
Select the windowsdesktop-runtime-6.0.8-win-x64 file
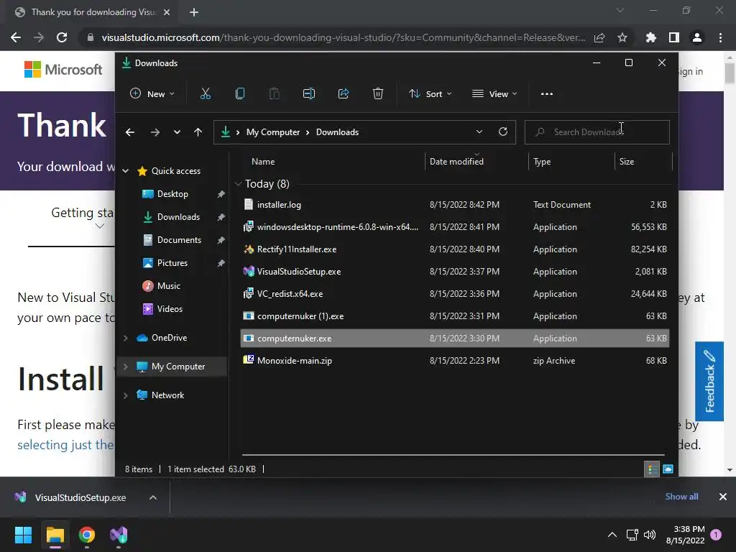[x=454, y=226]
